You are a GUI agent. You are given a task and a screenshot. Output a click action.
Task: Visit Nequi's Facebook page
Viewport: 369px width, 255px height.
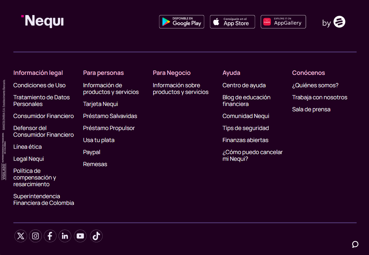[50, 236]
